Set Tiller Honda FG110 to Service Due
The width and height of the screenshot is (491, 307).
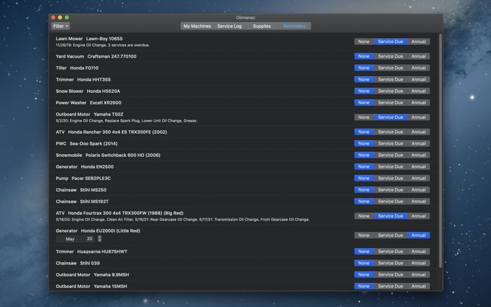[x=390, y=68]
